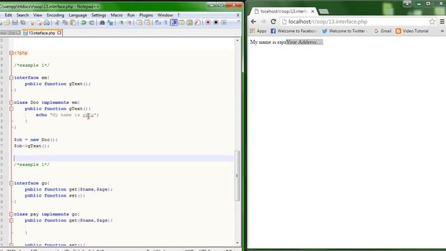Click the Chrome Back arrow button
Screen dimensions: 446x251
click(x=254, y=22)
